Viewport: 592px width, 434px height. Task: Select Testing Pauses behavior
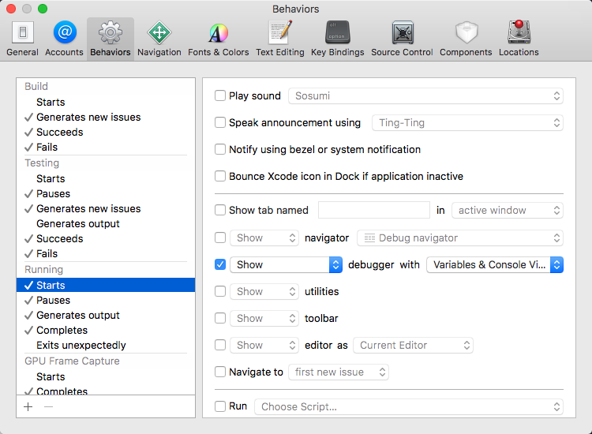pyautogui.click(x=106, y=193)
